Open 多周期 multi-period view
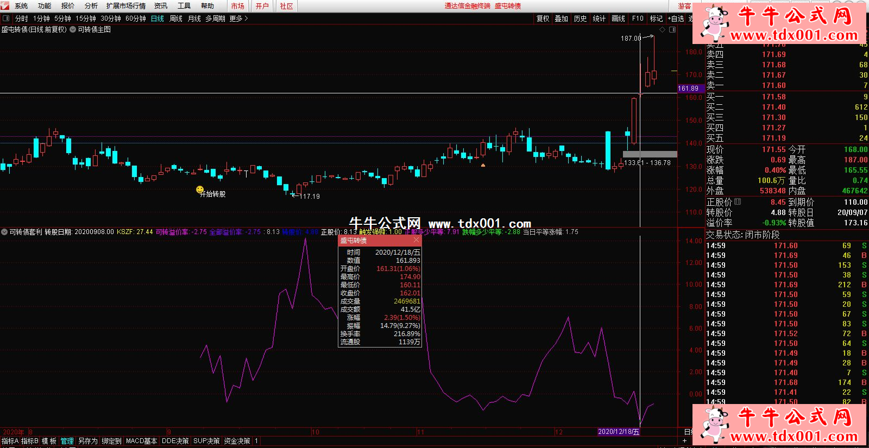Viewport: 869px width, 448px height. (216, 18)
